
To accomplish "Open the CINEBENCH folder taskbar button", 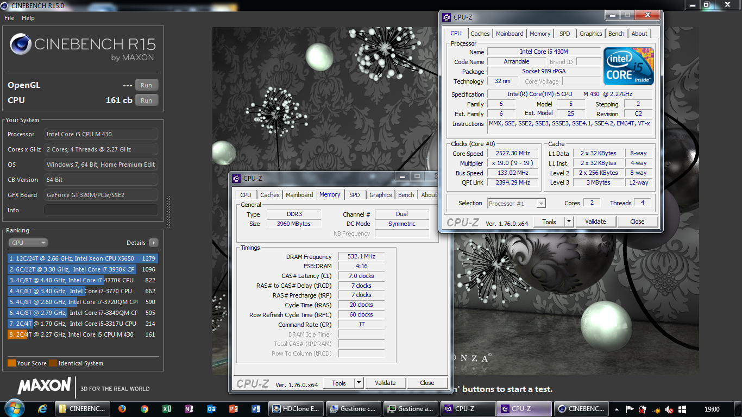I will click(x=83, y=409).
